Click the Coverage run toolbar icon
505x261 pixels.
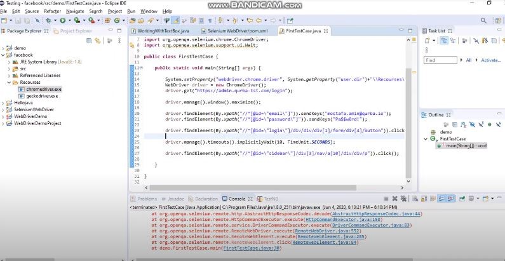coord(77,20)
